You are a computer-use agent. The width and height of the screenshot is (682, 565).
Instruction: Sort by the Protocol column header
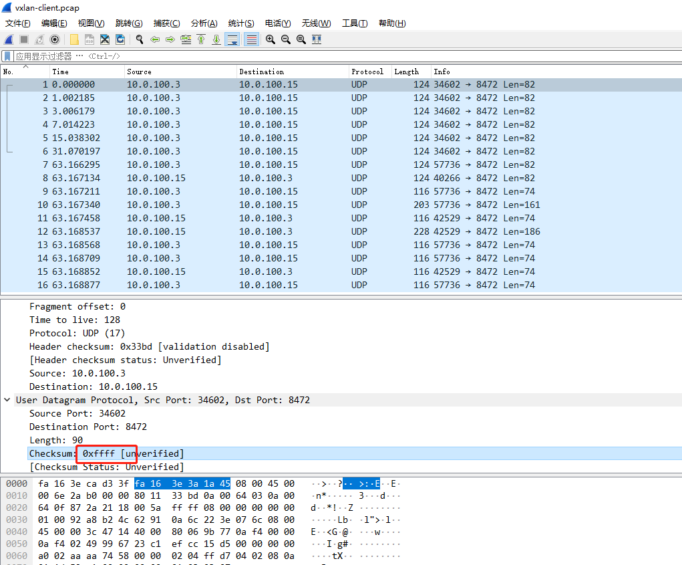point(367,72)
